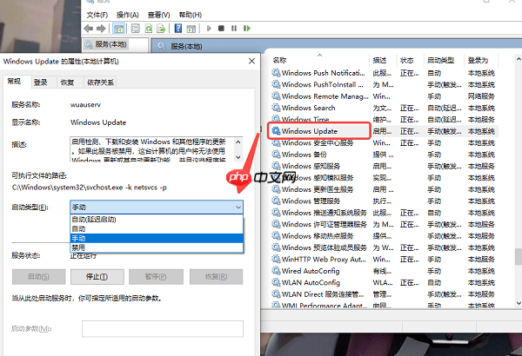Click the up arrow of description box scrollbar
Image resolution: width=522 pixels, height=356 pixels.
point(238,142)
